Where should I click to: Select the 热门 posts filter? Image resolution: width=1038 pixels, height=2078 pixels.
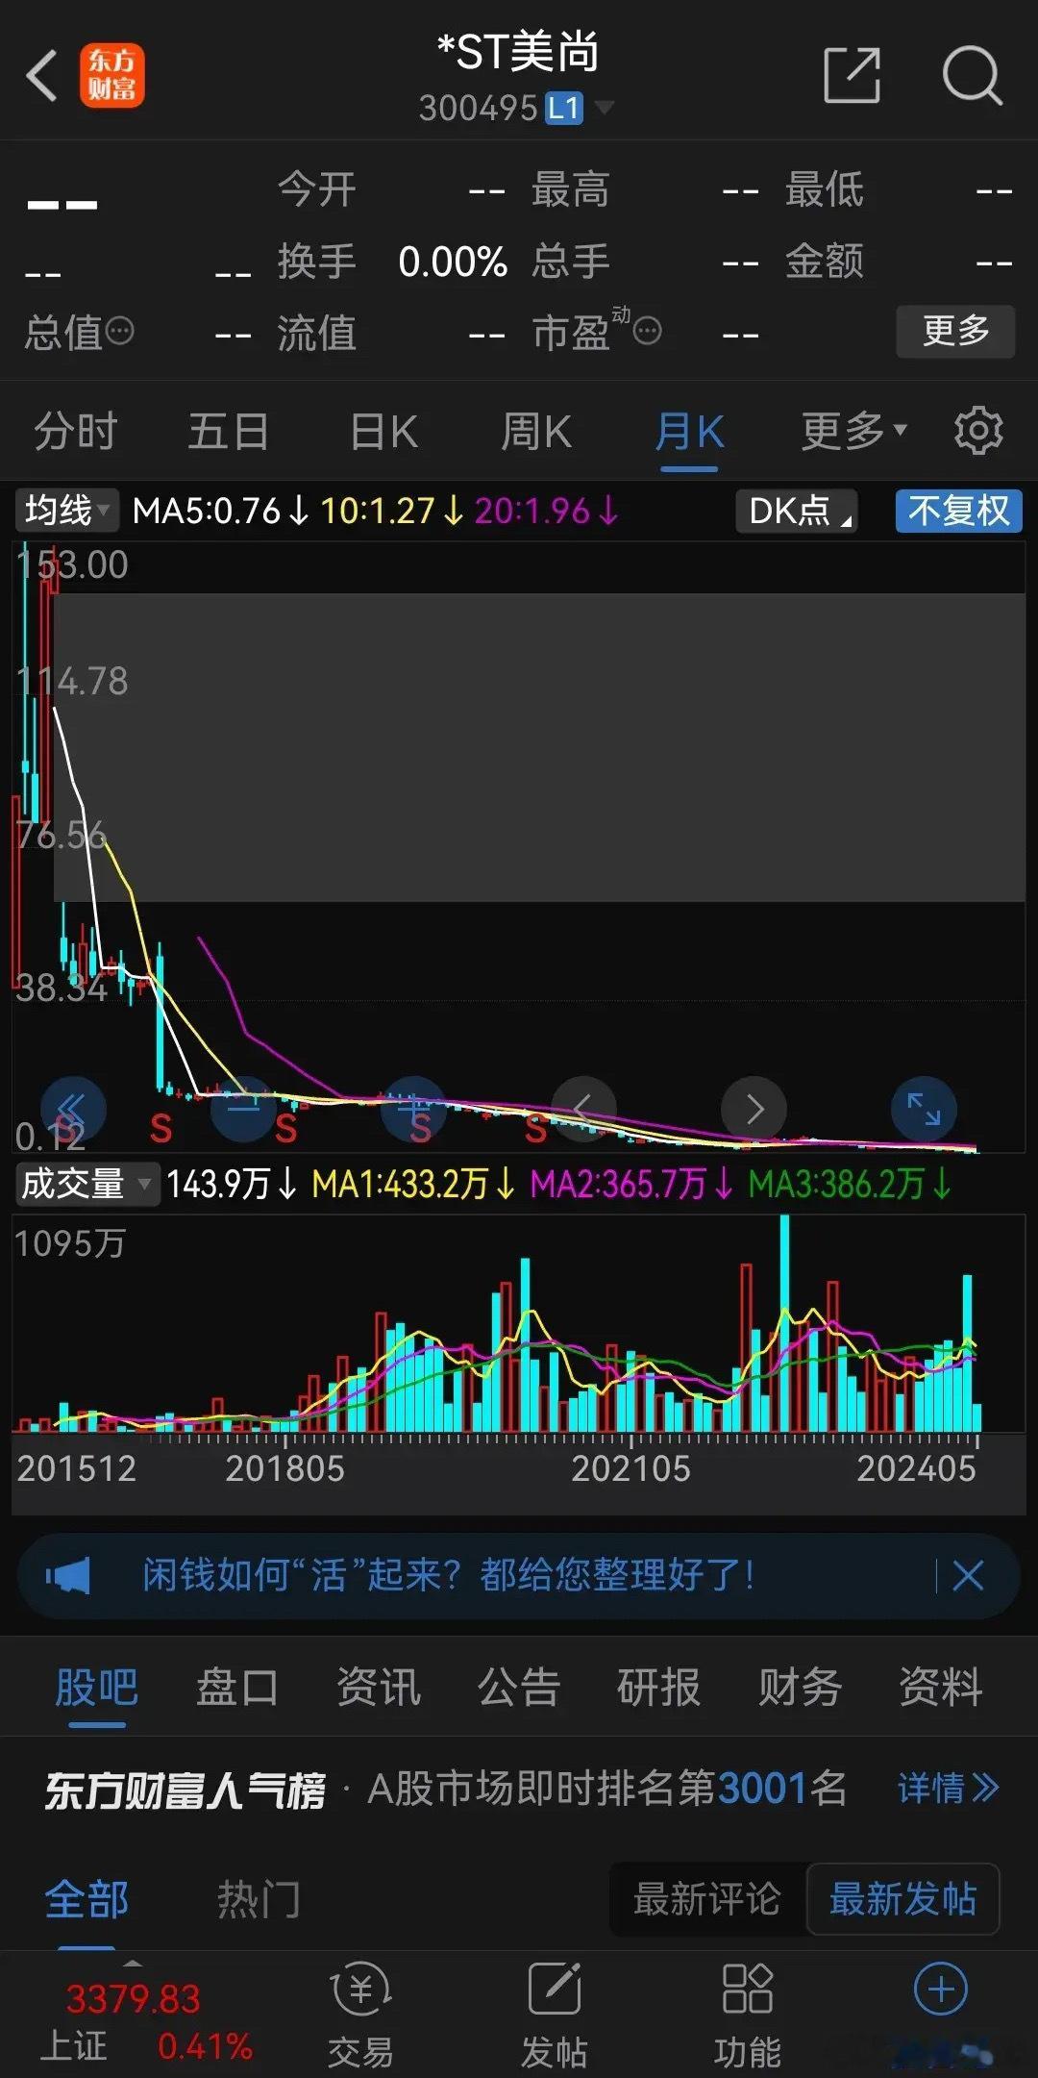[x=259, y=1900]
